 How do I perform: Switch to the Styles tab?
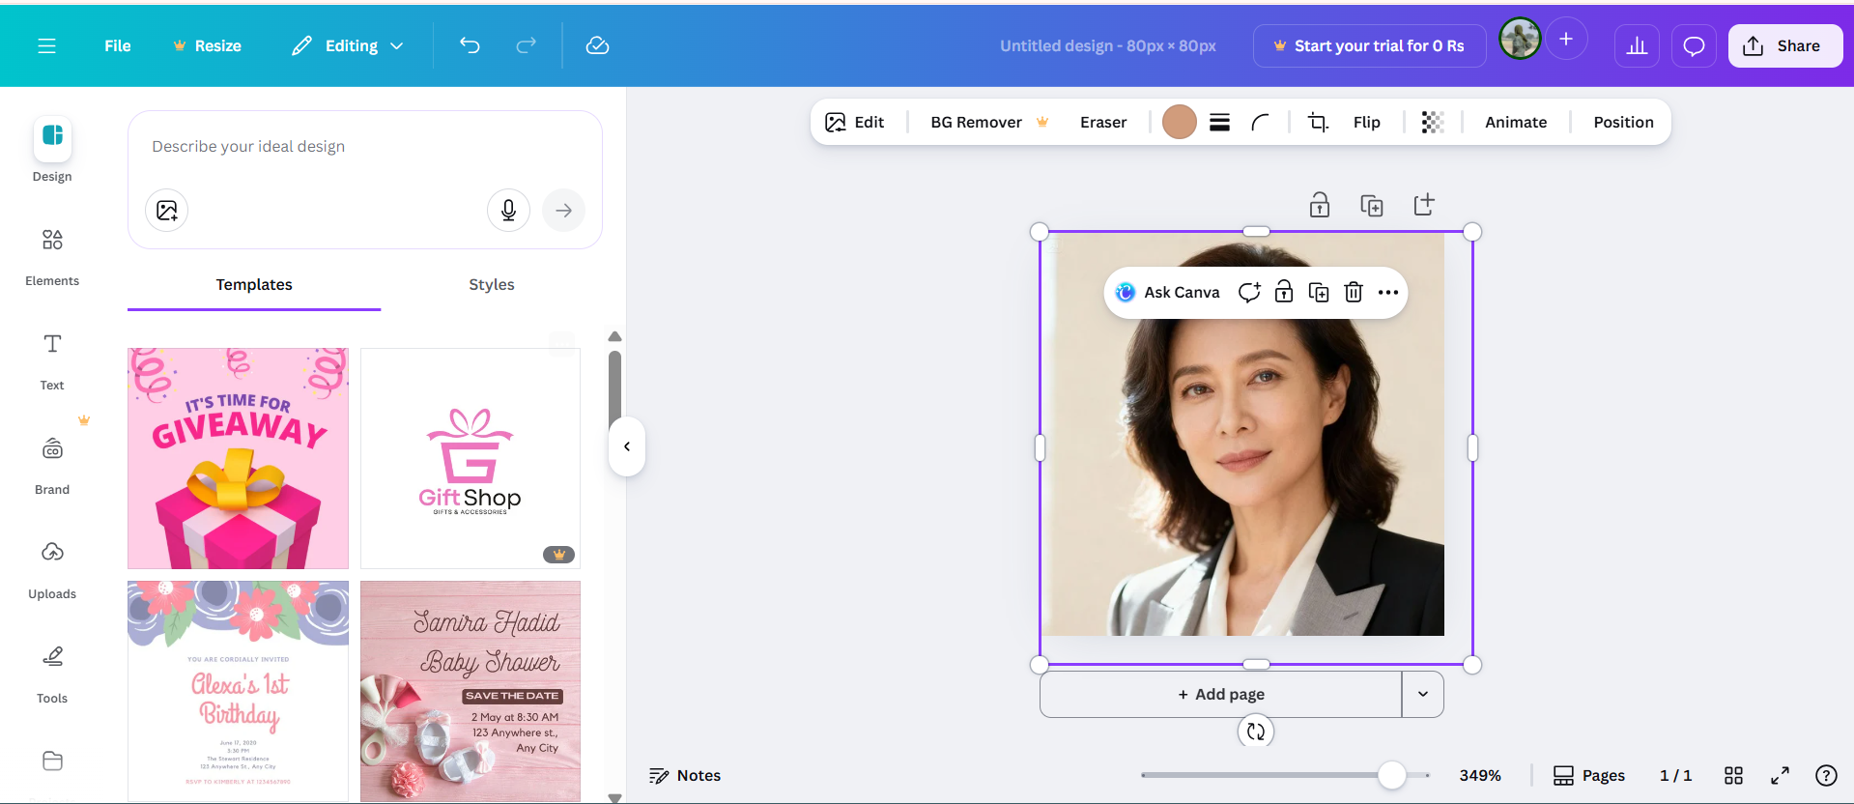coord(492,284)
